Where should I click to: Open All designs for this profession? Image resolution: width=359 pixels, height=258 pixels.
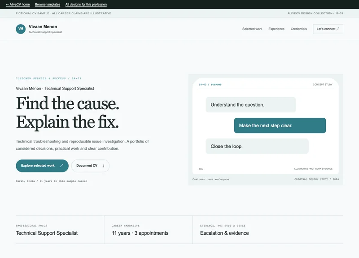[x=86, y=4]
